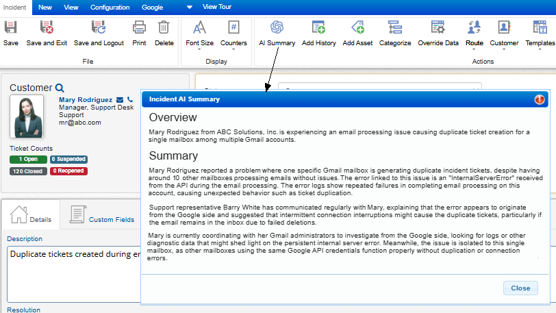556x313 pixels.
Task: Click the Save icon in File group
Action: 11,28
